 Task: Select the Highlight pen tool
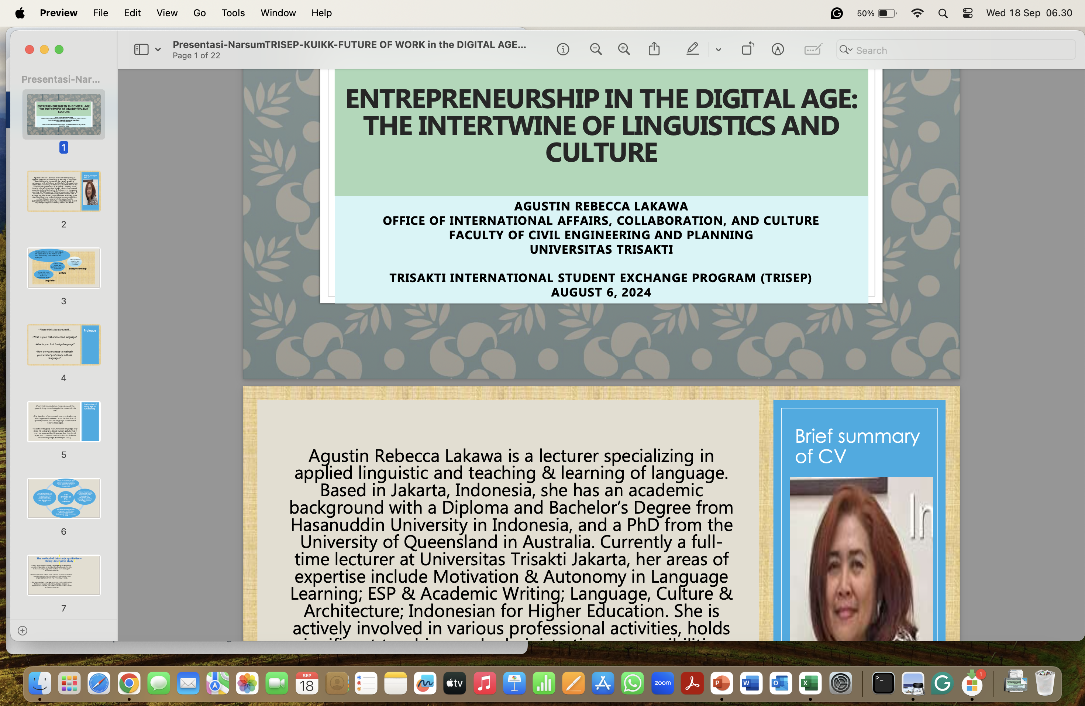tap(692, 49)
